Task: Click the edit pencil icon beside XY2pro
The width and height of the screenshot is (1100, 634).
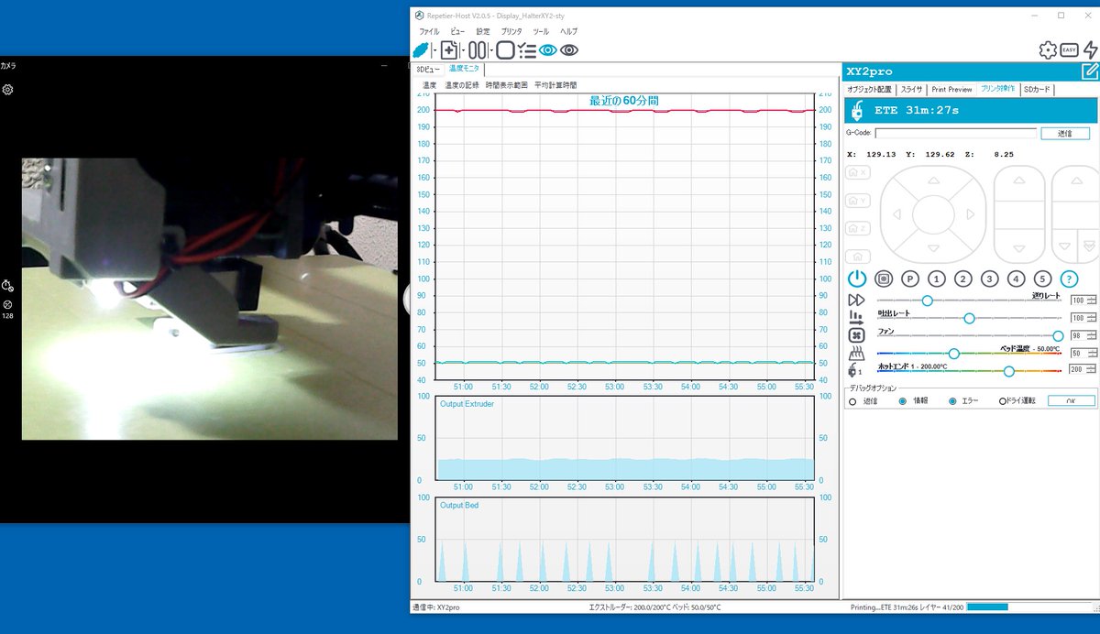Action: 1089,71
